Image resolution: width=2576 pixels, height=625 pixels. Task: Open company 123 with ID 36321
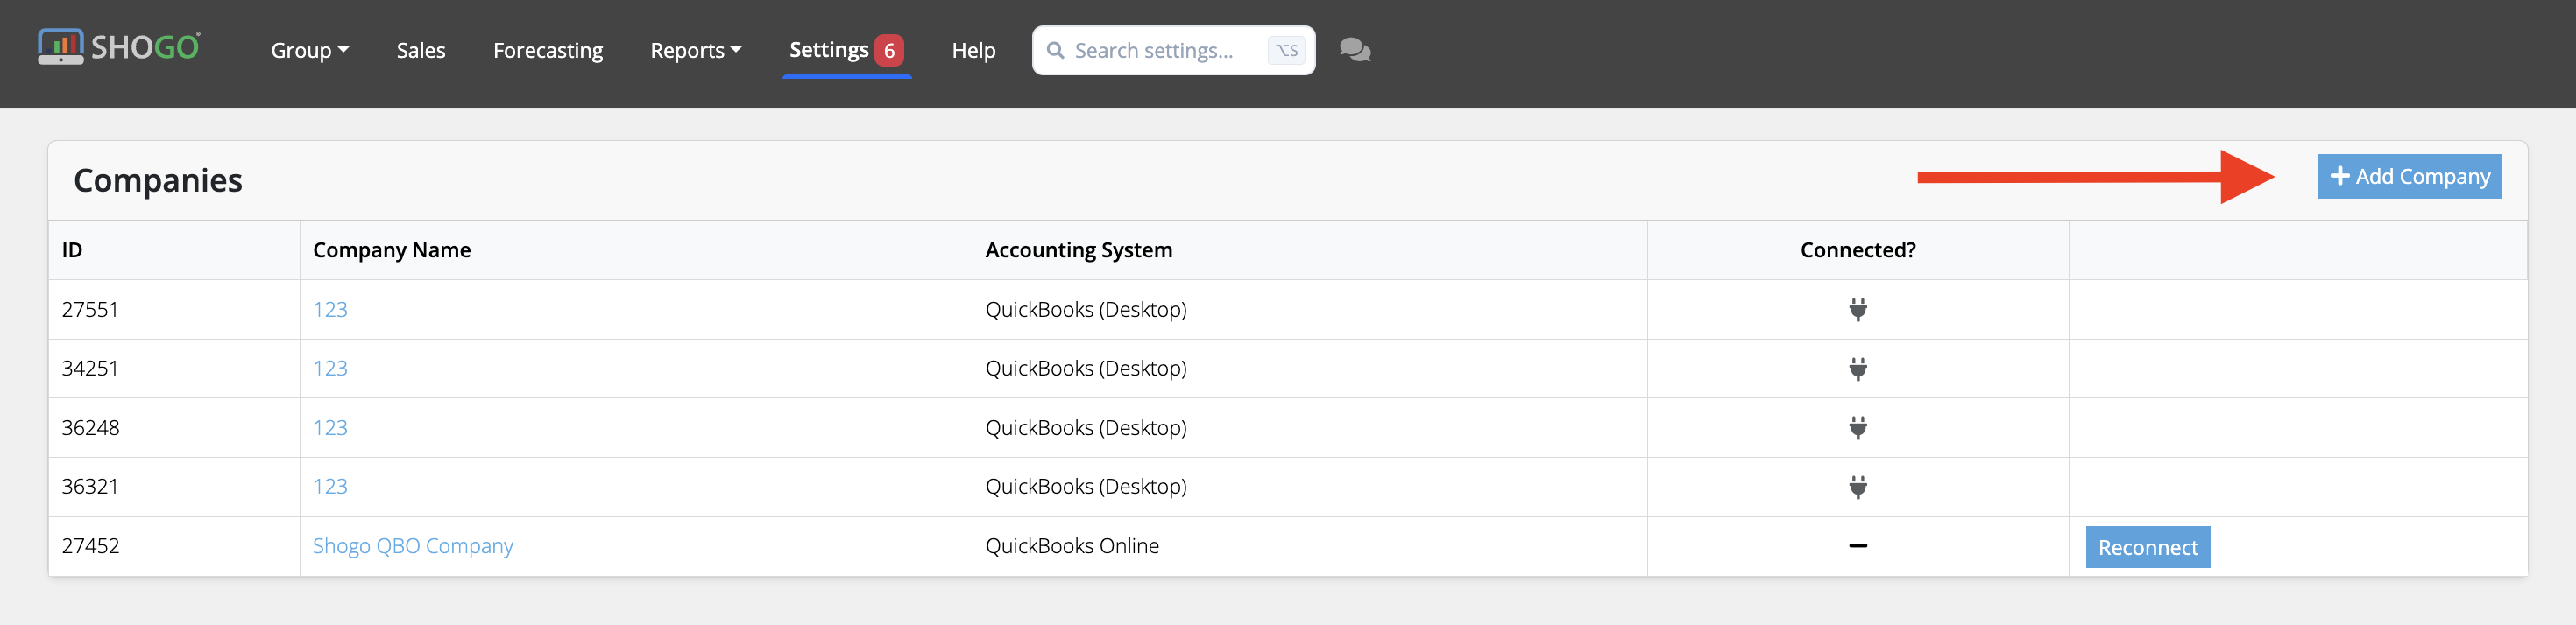[330, 486]
